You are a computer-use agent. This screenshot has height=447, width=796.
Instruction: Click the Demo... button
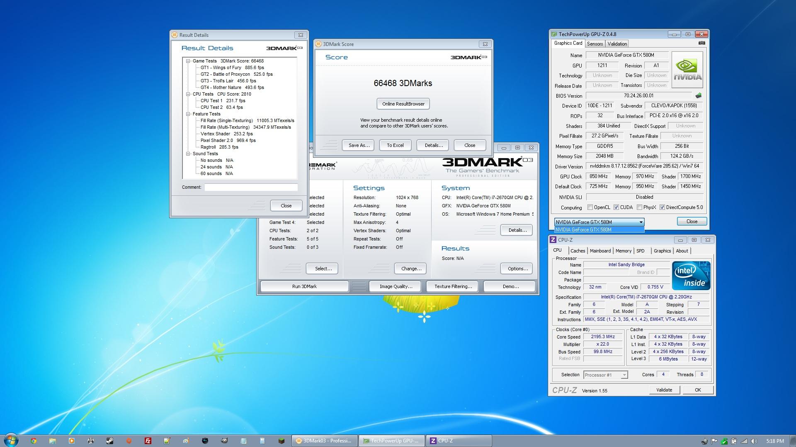510,286
